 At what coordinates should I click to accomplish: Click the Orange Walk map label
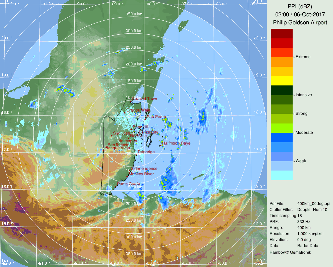(x=138, y=110)
